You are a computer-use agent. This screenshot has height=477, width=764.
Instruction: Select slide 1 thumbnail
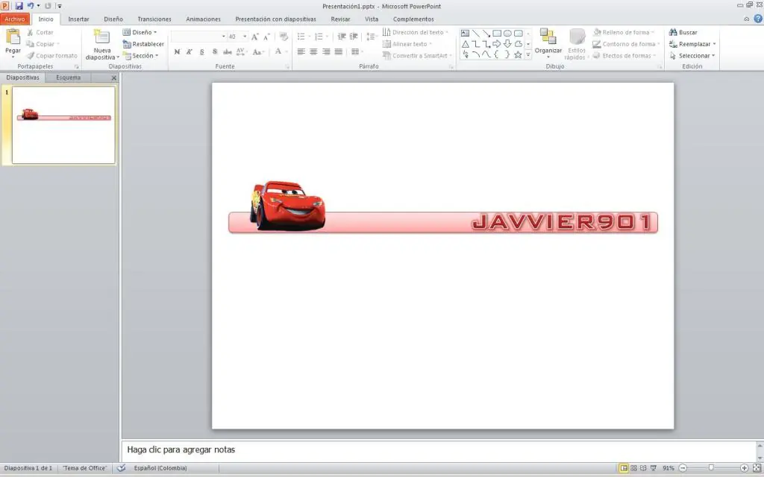pyautogui.click(x=63, y=125)
